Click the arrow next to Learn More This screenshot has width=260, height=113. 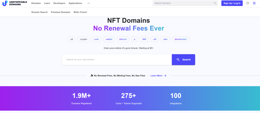(165, 76)
